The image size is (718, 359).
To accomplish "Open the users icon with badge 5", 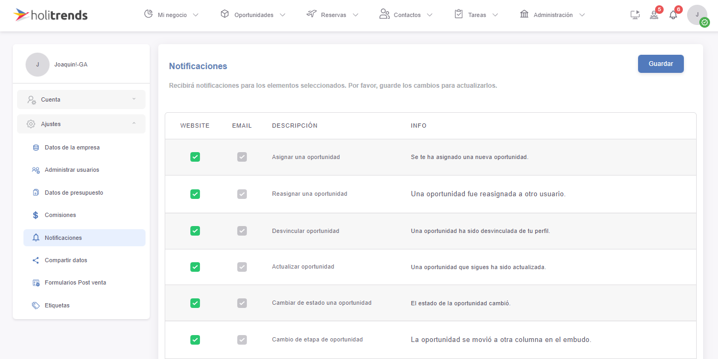I will pos(654,15).
